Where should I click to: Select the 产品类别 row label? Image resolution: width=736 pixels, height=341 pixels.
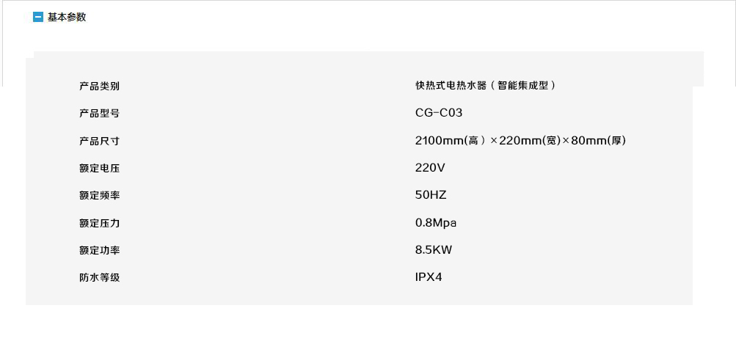tap(99, 86)
